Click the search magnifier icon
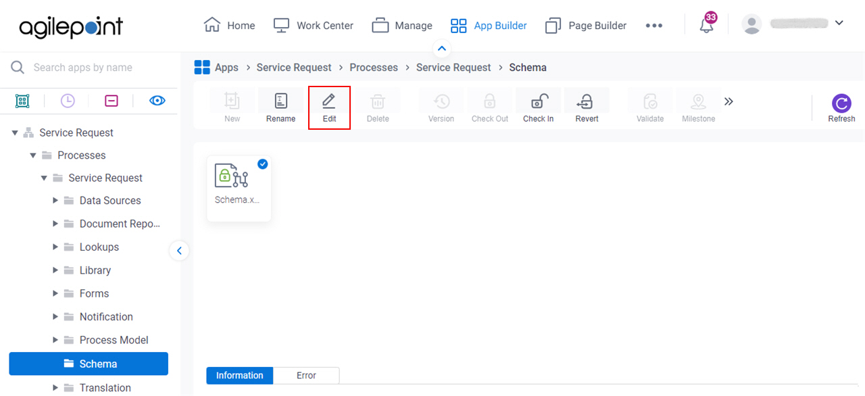This screenshot has width=865, height=396. [x=18, y=67]
